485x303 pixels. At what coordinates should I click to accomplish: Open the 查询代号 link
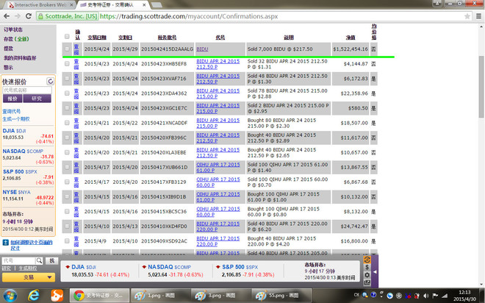point(12,111)
